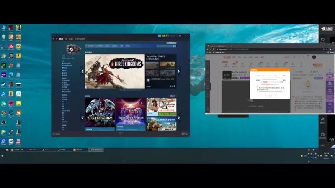335x188 pixels.
Task: Open OBS Studio desktop shortcut
Action: click(4, 122)
